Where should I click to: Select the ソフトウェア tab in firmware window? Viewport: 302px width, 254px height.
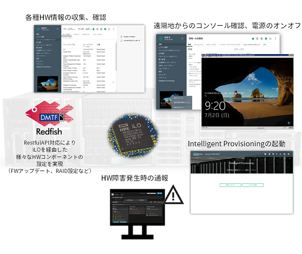(76, 35)
